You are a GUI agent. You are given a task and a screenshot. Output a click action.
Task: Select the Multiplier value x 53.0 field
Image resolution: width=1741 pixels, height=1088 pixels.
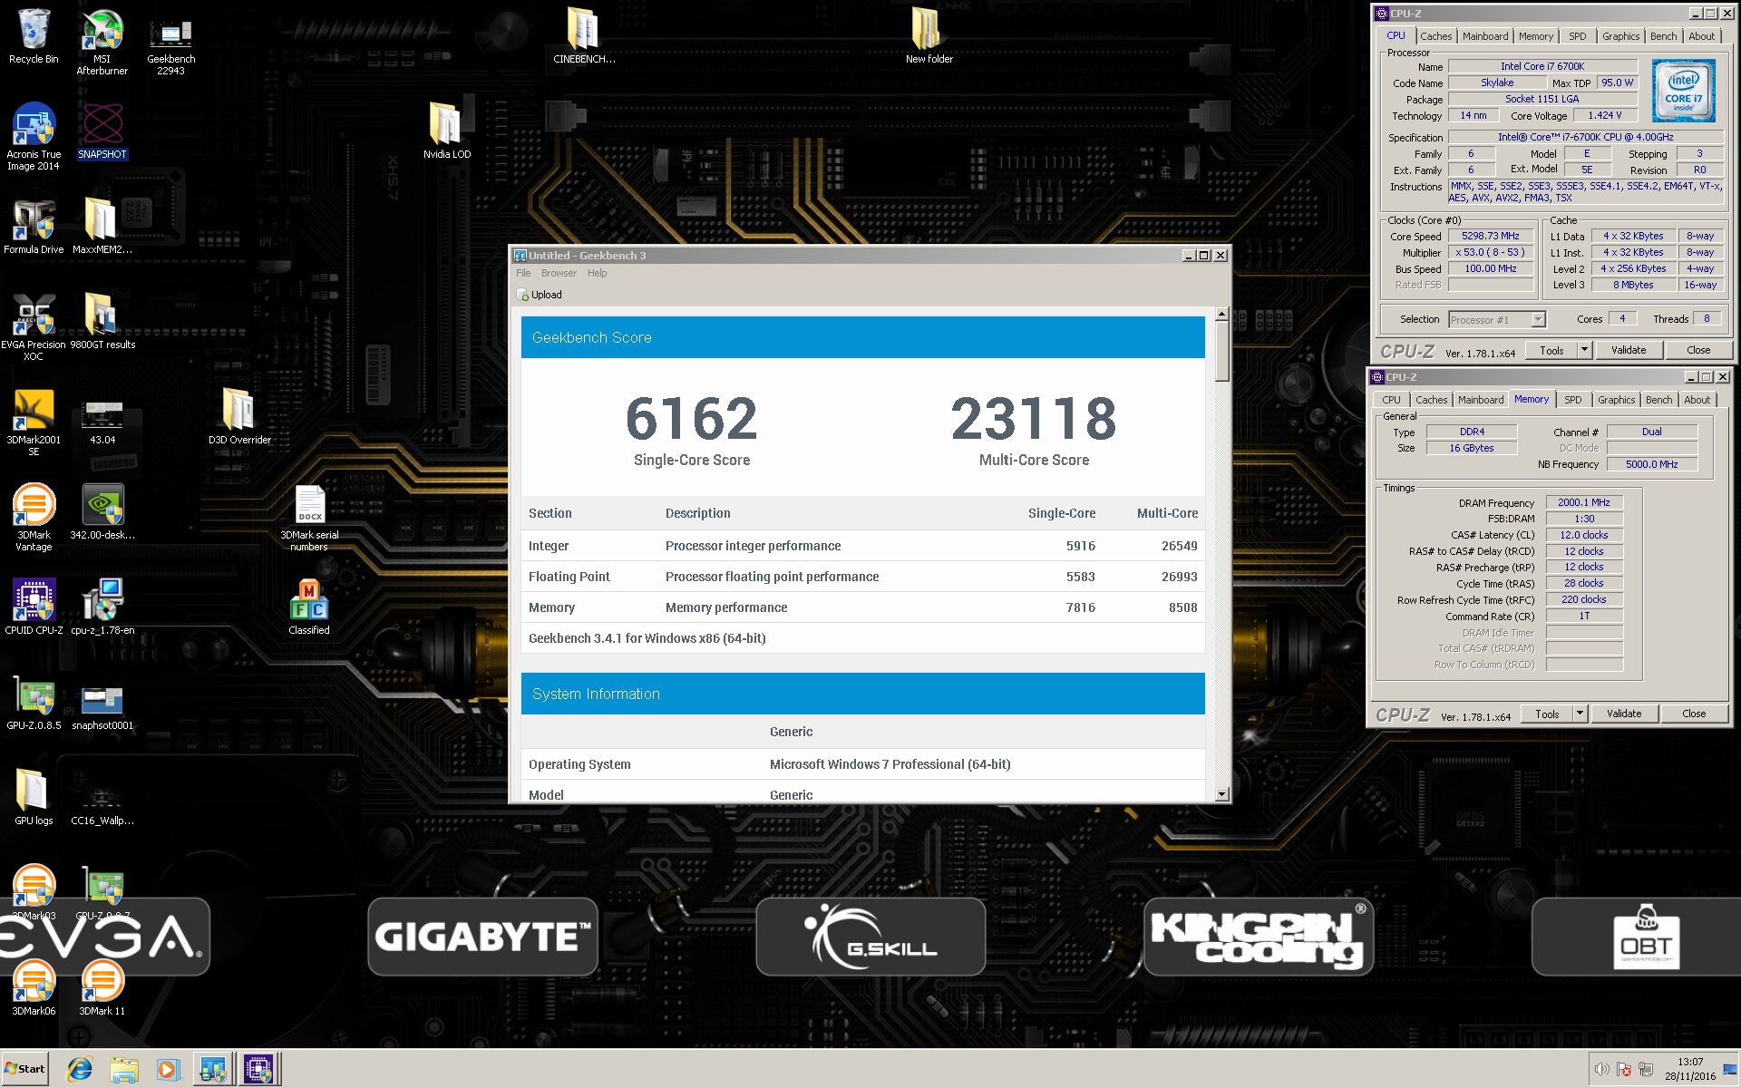[x=1491, y=252]
